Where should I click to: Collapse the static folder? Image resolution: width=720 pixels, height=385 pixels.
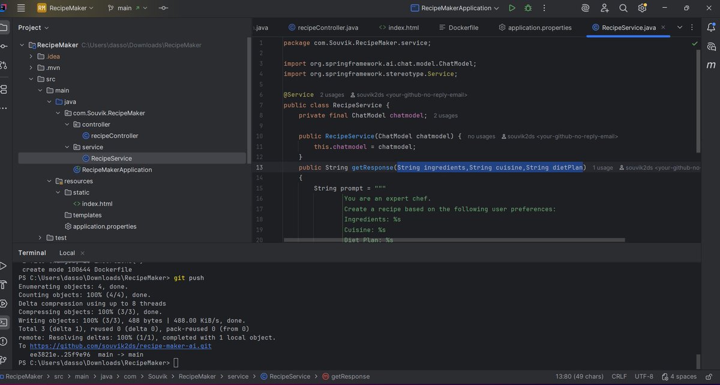(58, 192)
